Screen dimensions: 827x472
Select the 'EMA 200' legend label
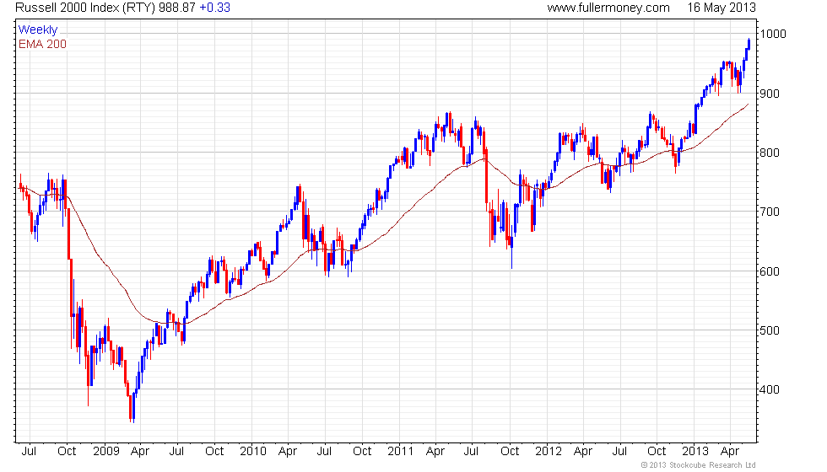point(43,44)
